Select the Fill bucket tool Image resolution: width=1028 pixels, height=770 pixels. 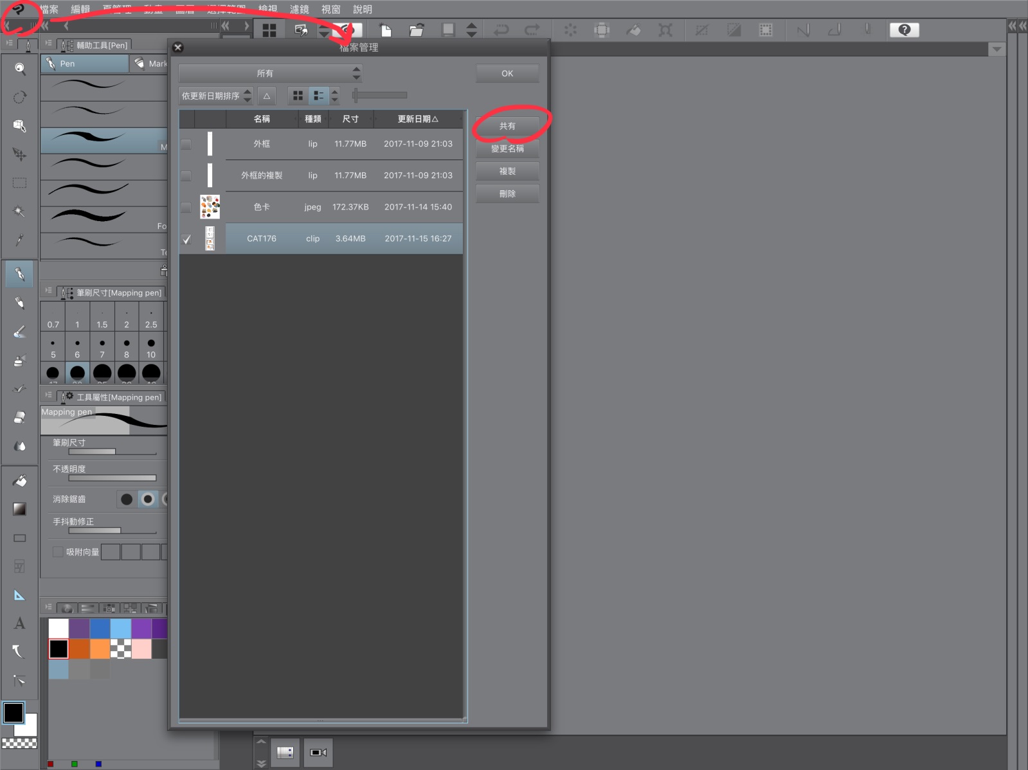click(20, 481)
